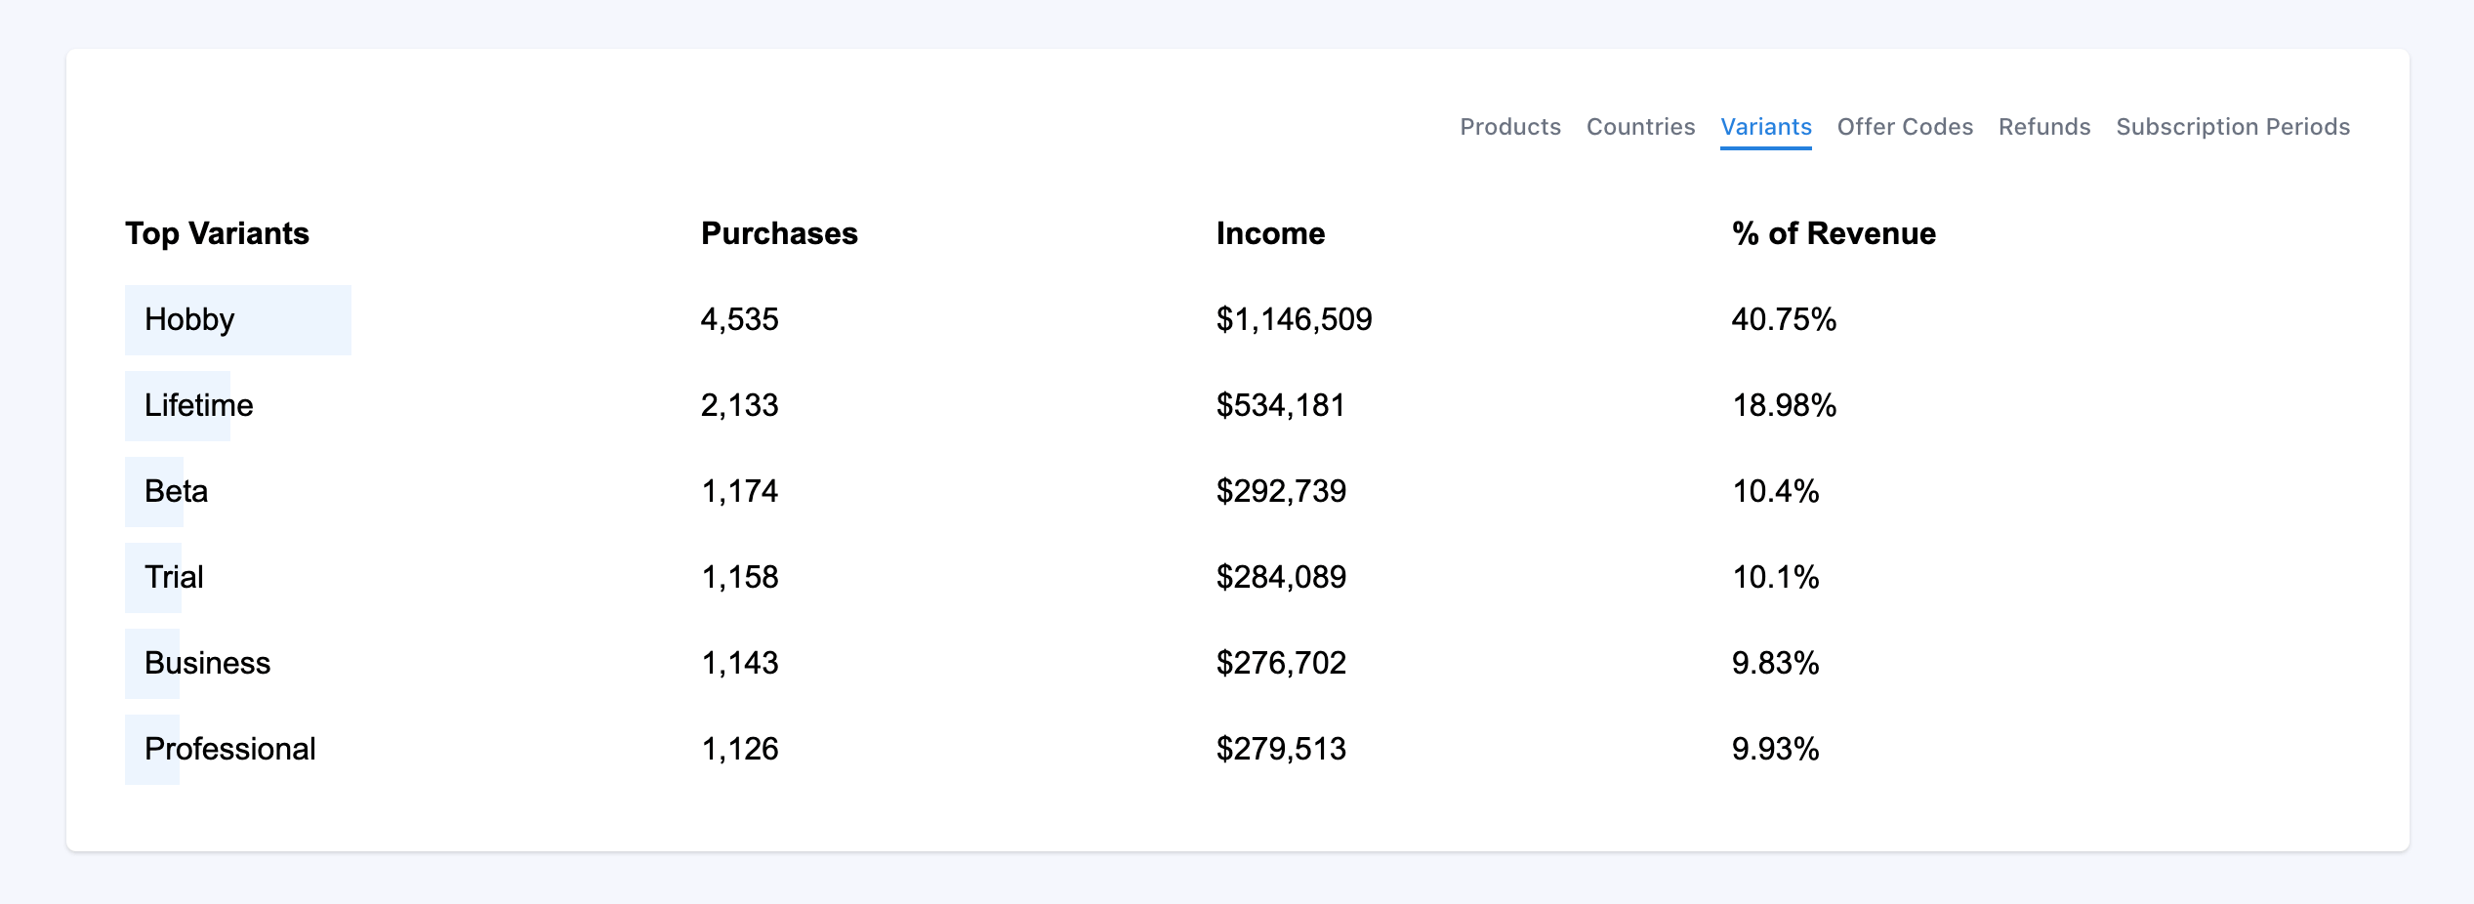
Task: Sort by the Purchases column header
Action: 779,233
